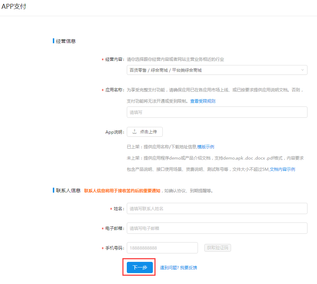Viewport: 317px width, 284px height.
Task: Click the APP支付 page title
Action: pyautogui.click(x=14, y=7)
